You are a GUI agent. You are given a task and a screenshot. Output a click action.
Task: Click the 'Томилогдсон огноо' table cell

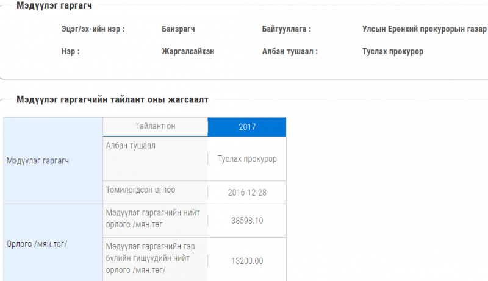[140, 190]
